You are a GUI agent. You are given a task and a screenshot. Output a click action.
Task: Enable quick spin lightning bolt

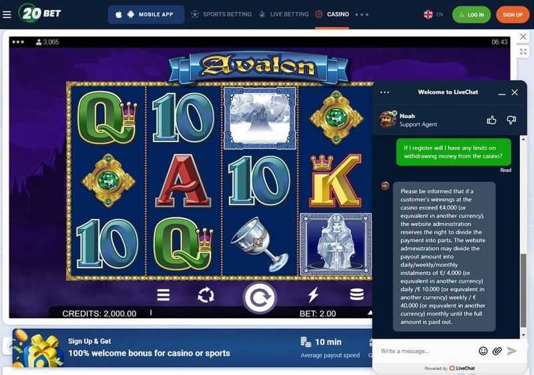(x=313, y=295)
